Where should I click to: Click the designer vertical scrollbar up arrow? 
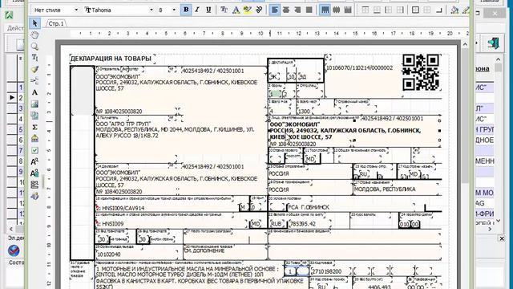(465, 44)
